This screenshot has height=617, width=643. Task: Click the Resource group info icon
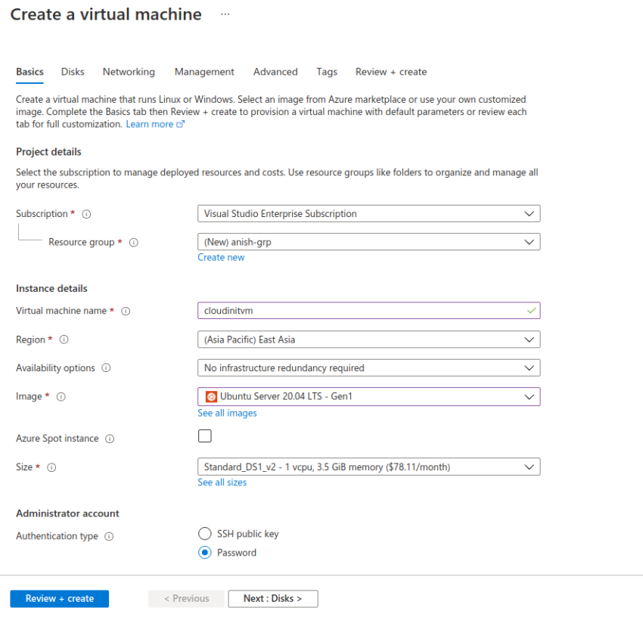(x=134, y=242)
